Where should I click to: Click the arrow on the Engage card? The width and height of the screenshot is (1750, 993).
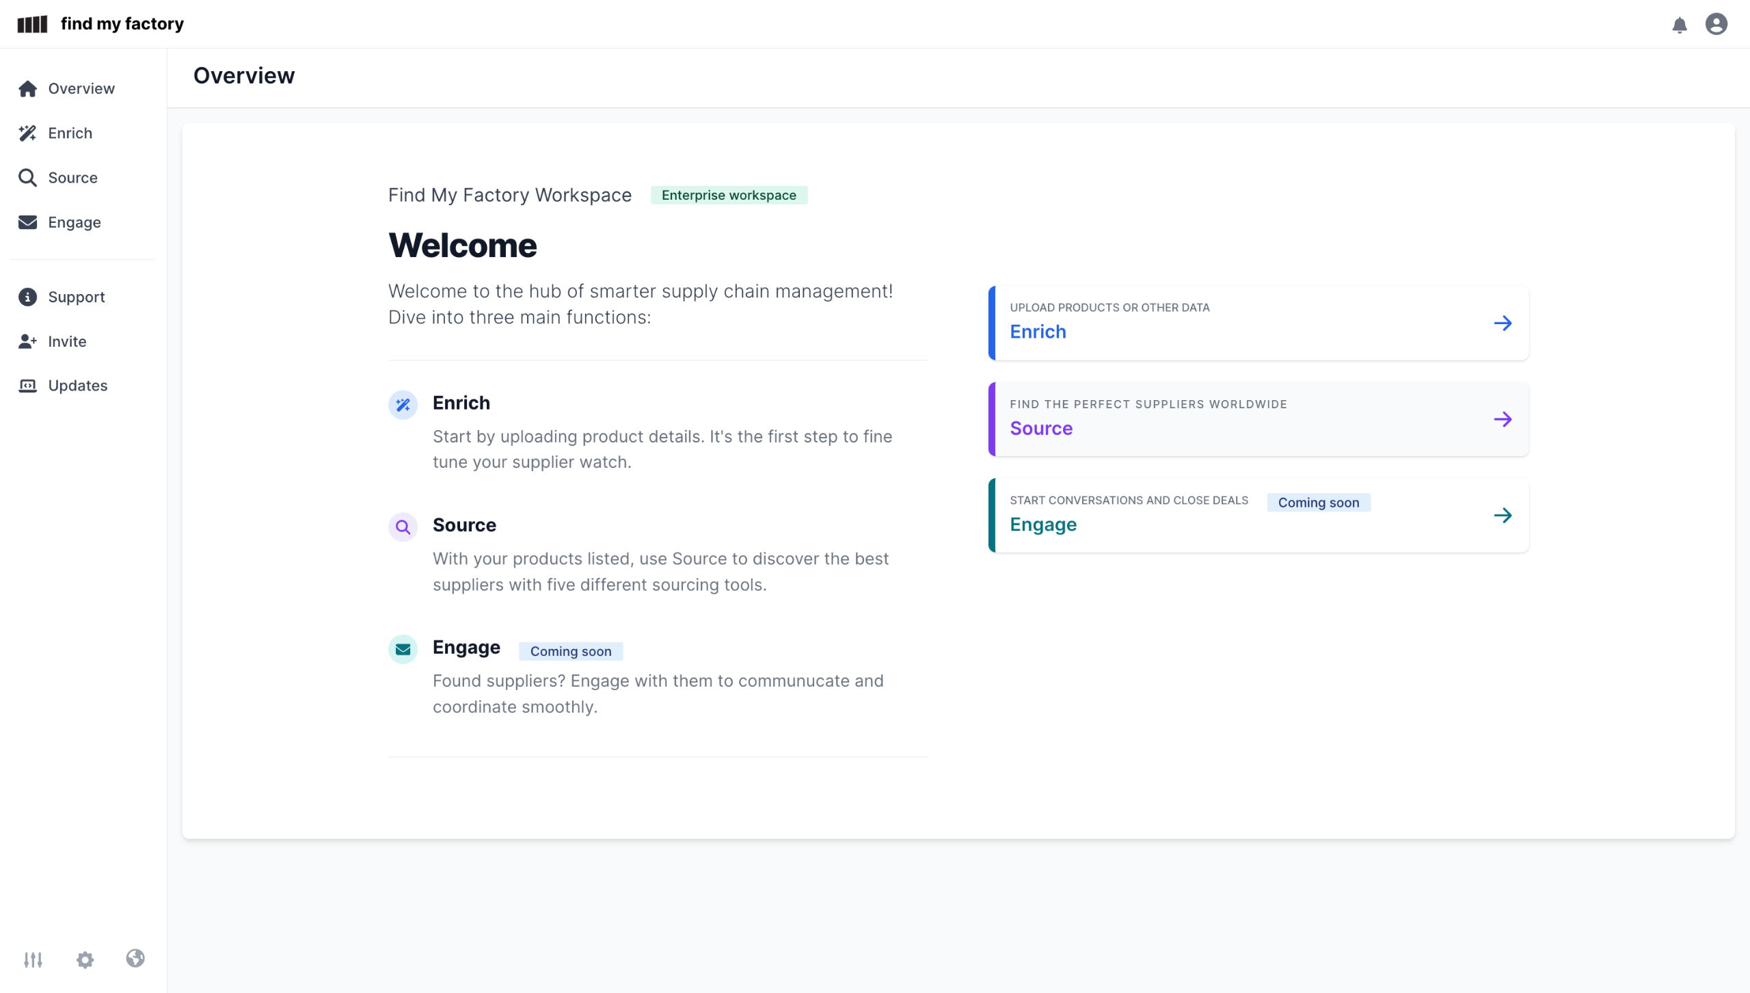click(x=1503, y=515)
